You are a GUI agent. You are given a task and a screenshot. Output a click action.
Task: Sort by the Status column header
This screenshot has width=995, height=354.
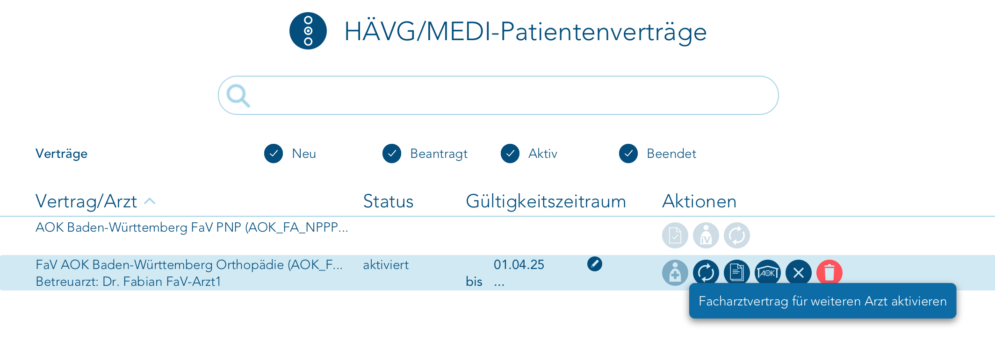[x=388, y=201]
